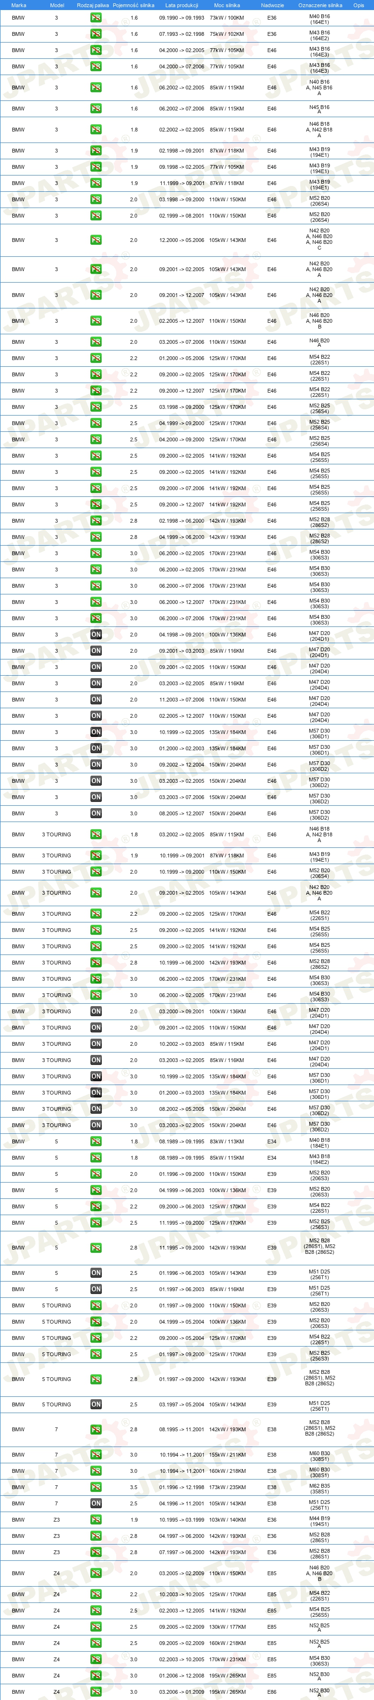Click petrol icon in 11.1999 -> 09.2001 row
374x1700 pixels.
(96, 184)
